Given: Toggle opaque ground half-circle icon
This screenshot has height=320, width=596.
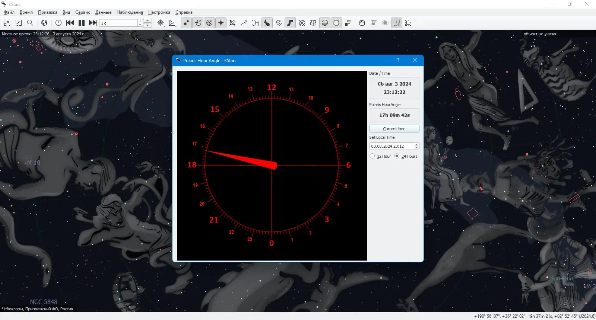Looking at the screenshot, I should 325,23.
